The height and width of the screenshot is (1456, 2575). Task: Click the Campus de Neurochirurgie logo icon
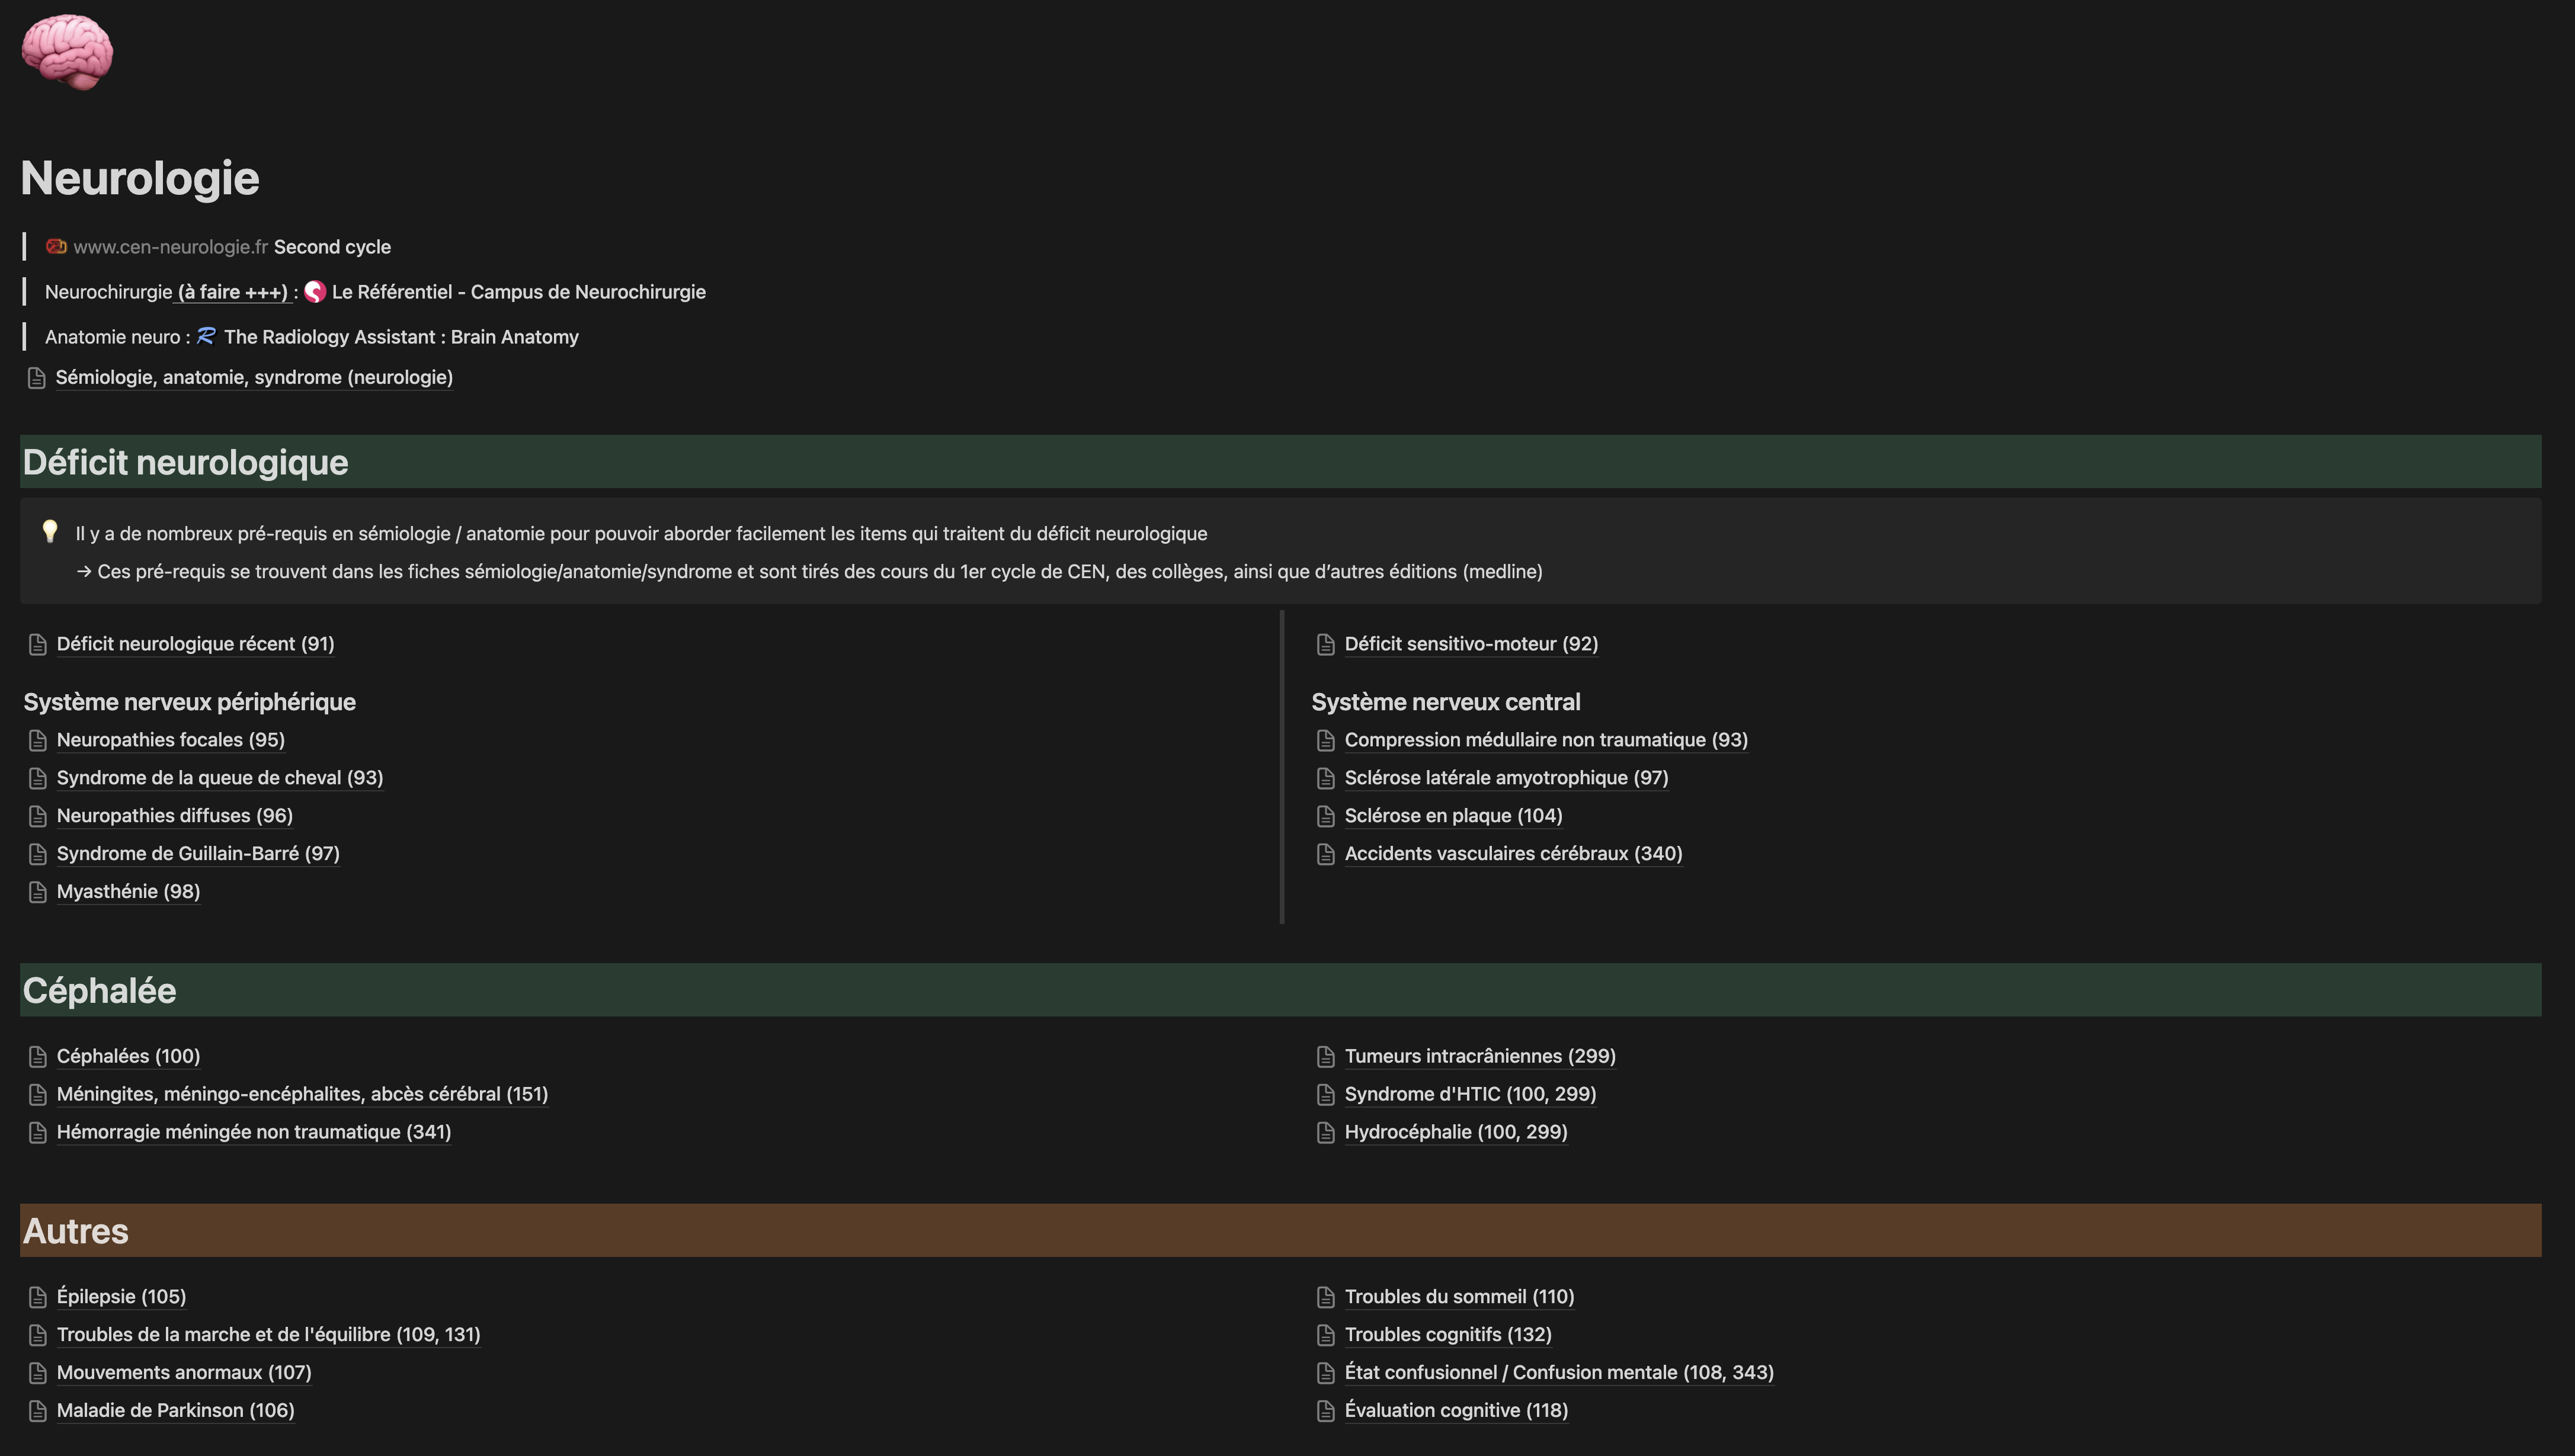click(315, 292)
